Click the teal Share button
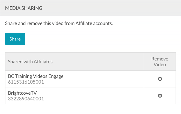The image size is (181, 114). (x=15, y=39)
